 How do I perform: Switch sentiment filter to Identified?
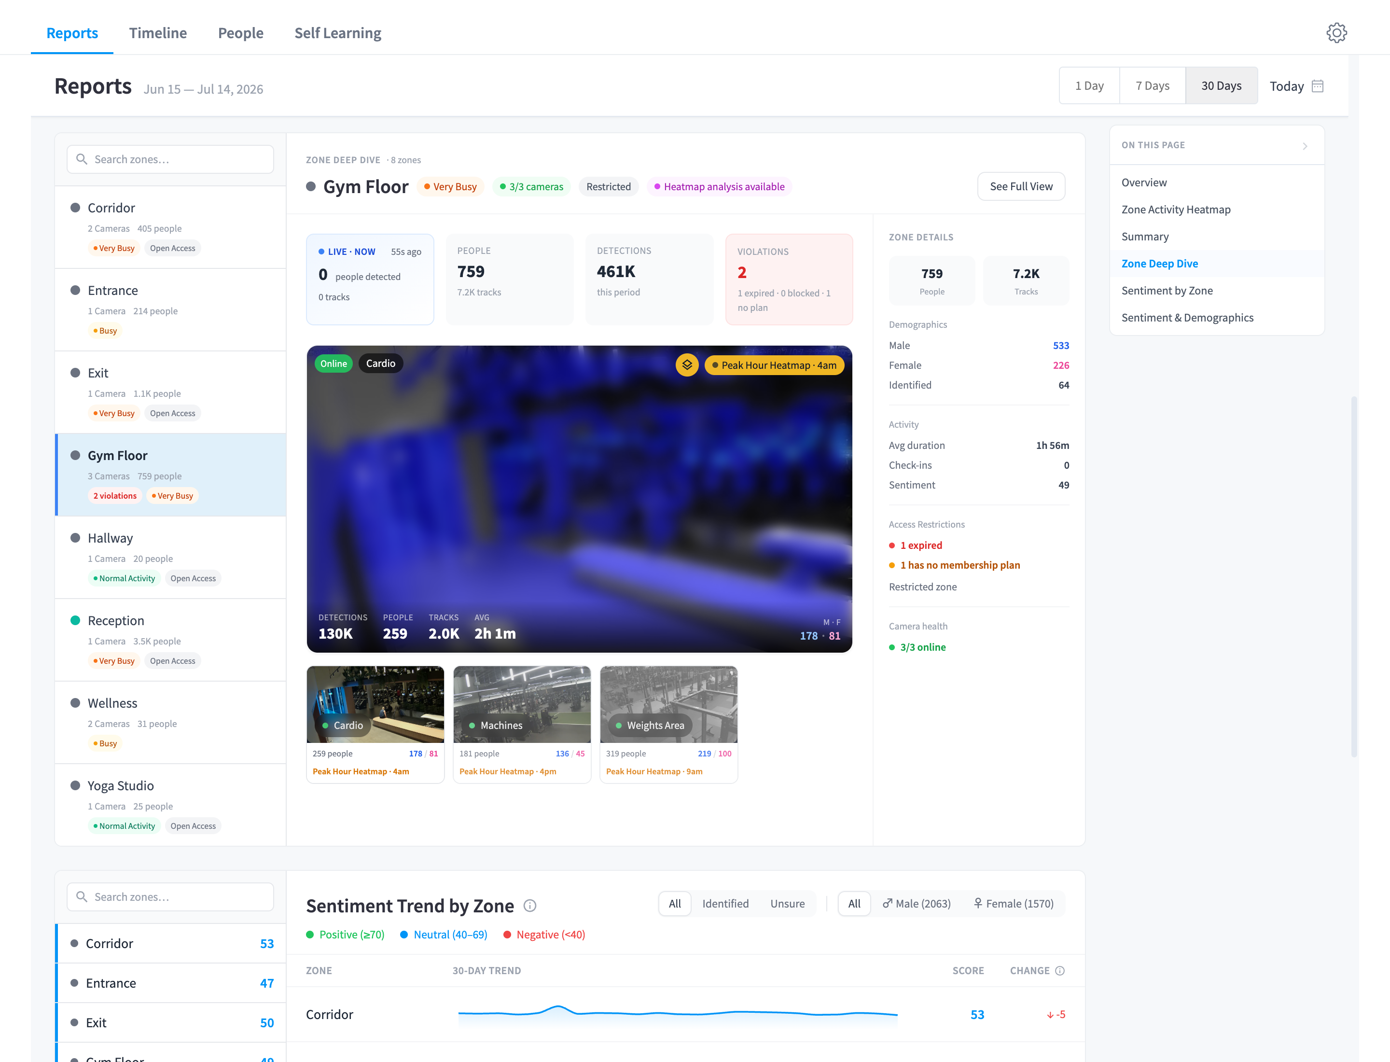(x=725, y=903)
